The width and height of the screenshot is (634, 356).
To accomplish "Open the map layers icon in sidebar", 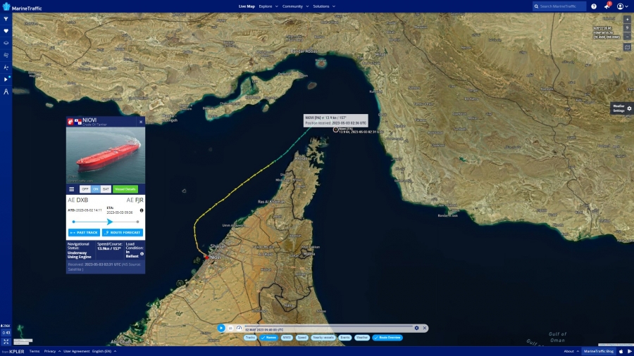I will tap(6, 43).
